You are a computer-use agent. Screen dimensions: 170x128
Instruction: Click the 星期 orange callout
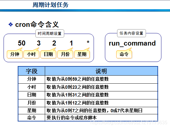[82, 54]
